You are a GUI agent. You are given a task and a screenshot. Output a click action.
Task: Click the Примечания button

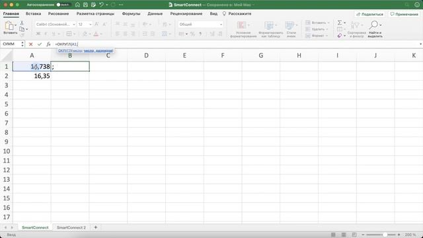tap(404, 14)
